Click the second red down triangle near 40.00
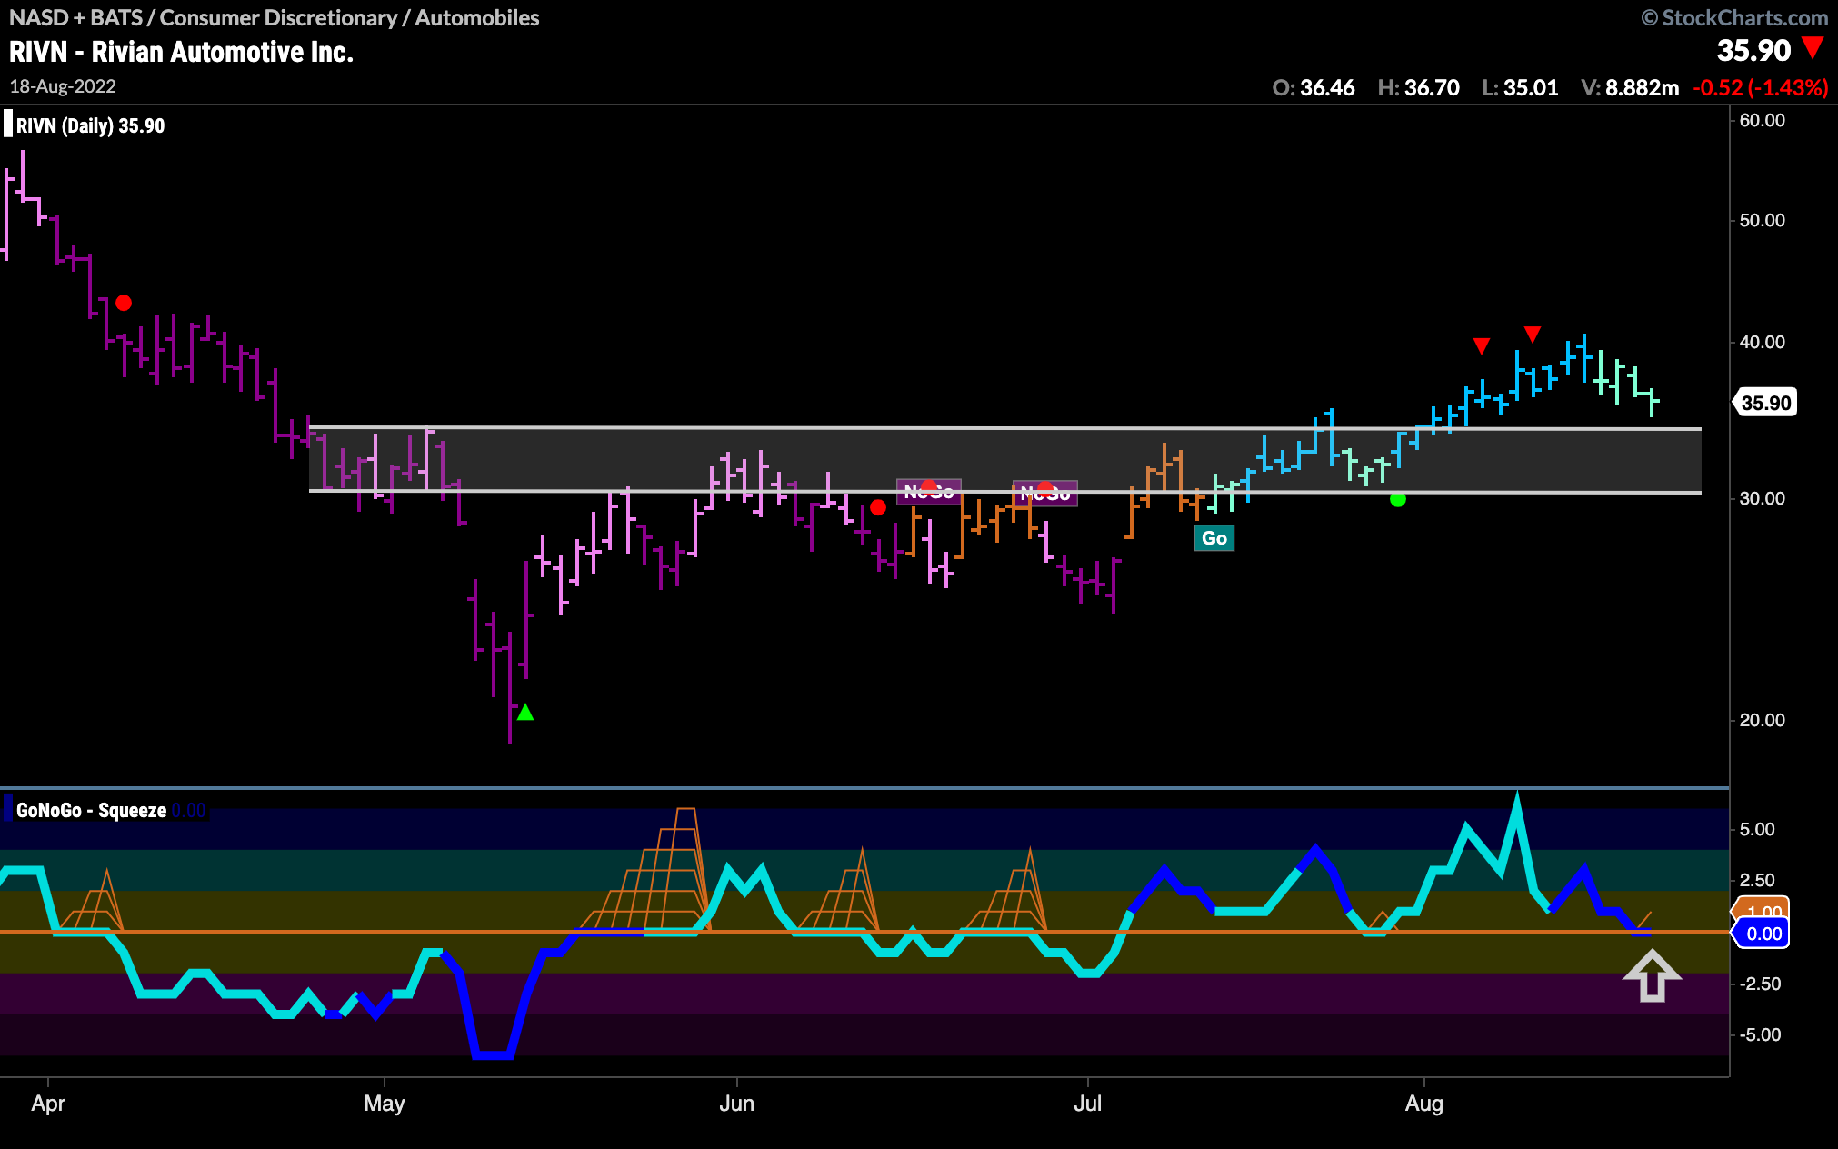1838x1149 pixels. [1533, 335]
